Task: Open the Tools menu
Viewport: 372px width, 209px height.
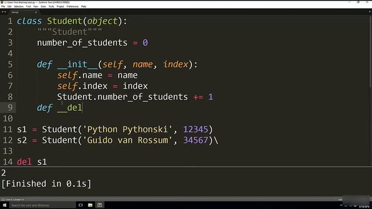Action: (51, 6)
